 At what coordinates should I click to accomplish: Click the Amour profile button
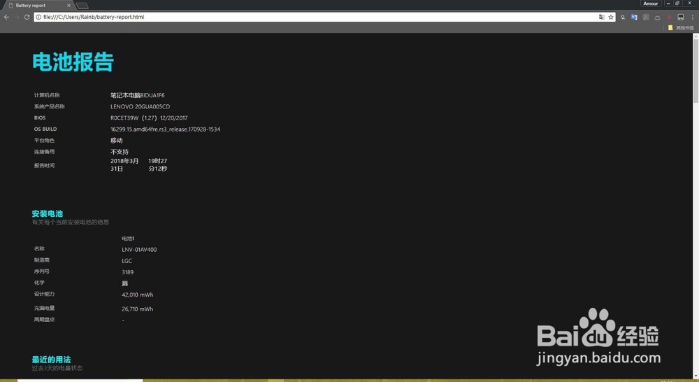[x=650, y=3]
